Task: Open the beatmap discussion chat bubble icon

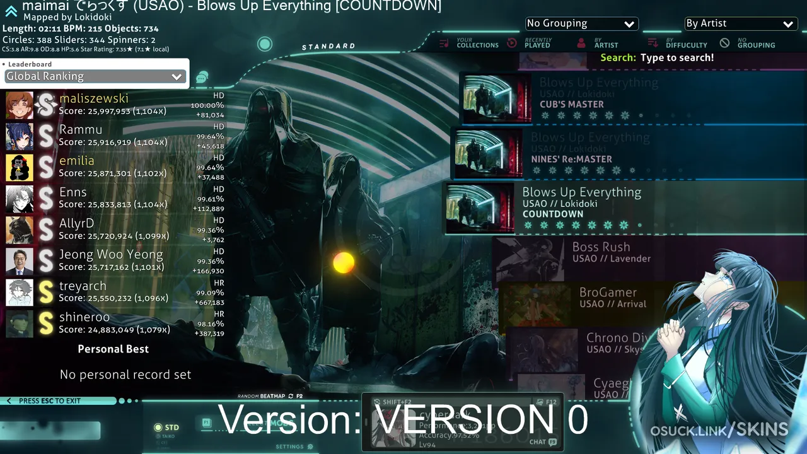Action: pos(202,78)
